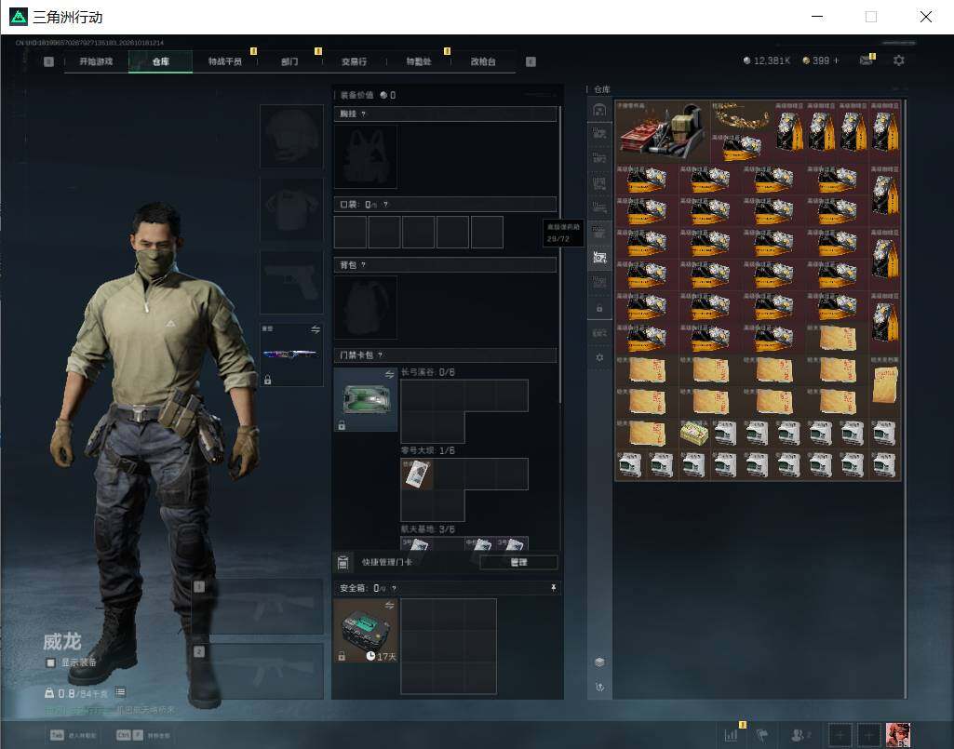Open the weight details list icon
The height and width of the screenshot is (749, 954).
[x=120, y=692]
